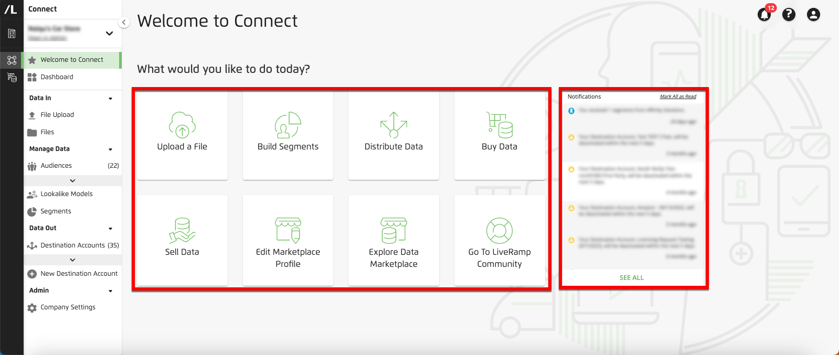Click the Company Settings gear icon
Image resolution: width=839 pixels, height=355 pixels.
point(32,308)
